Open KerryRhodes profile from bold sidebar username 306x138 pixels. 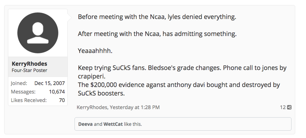click(x=29, y=64)
